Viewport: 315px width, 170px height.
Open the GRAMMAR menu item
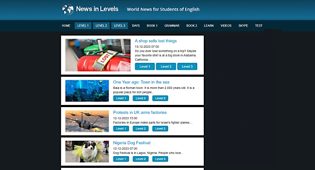click(x=172, y=26)
